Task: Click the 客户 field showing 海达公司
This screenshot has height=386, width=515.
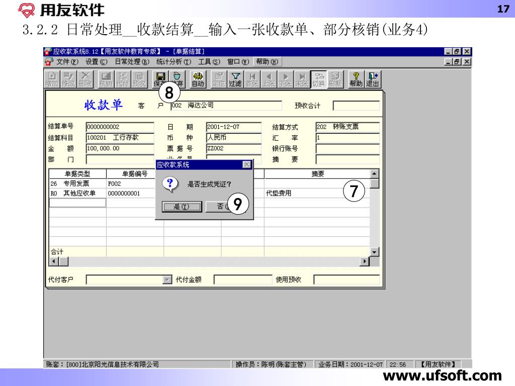Action: [226, 106]
